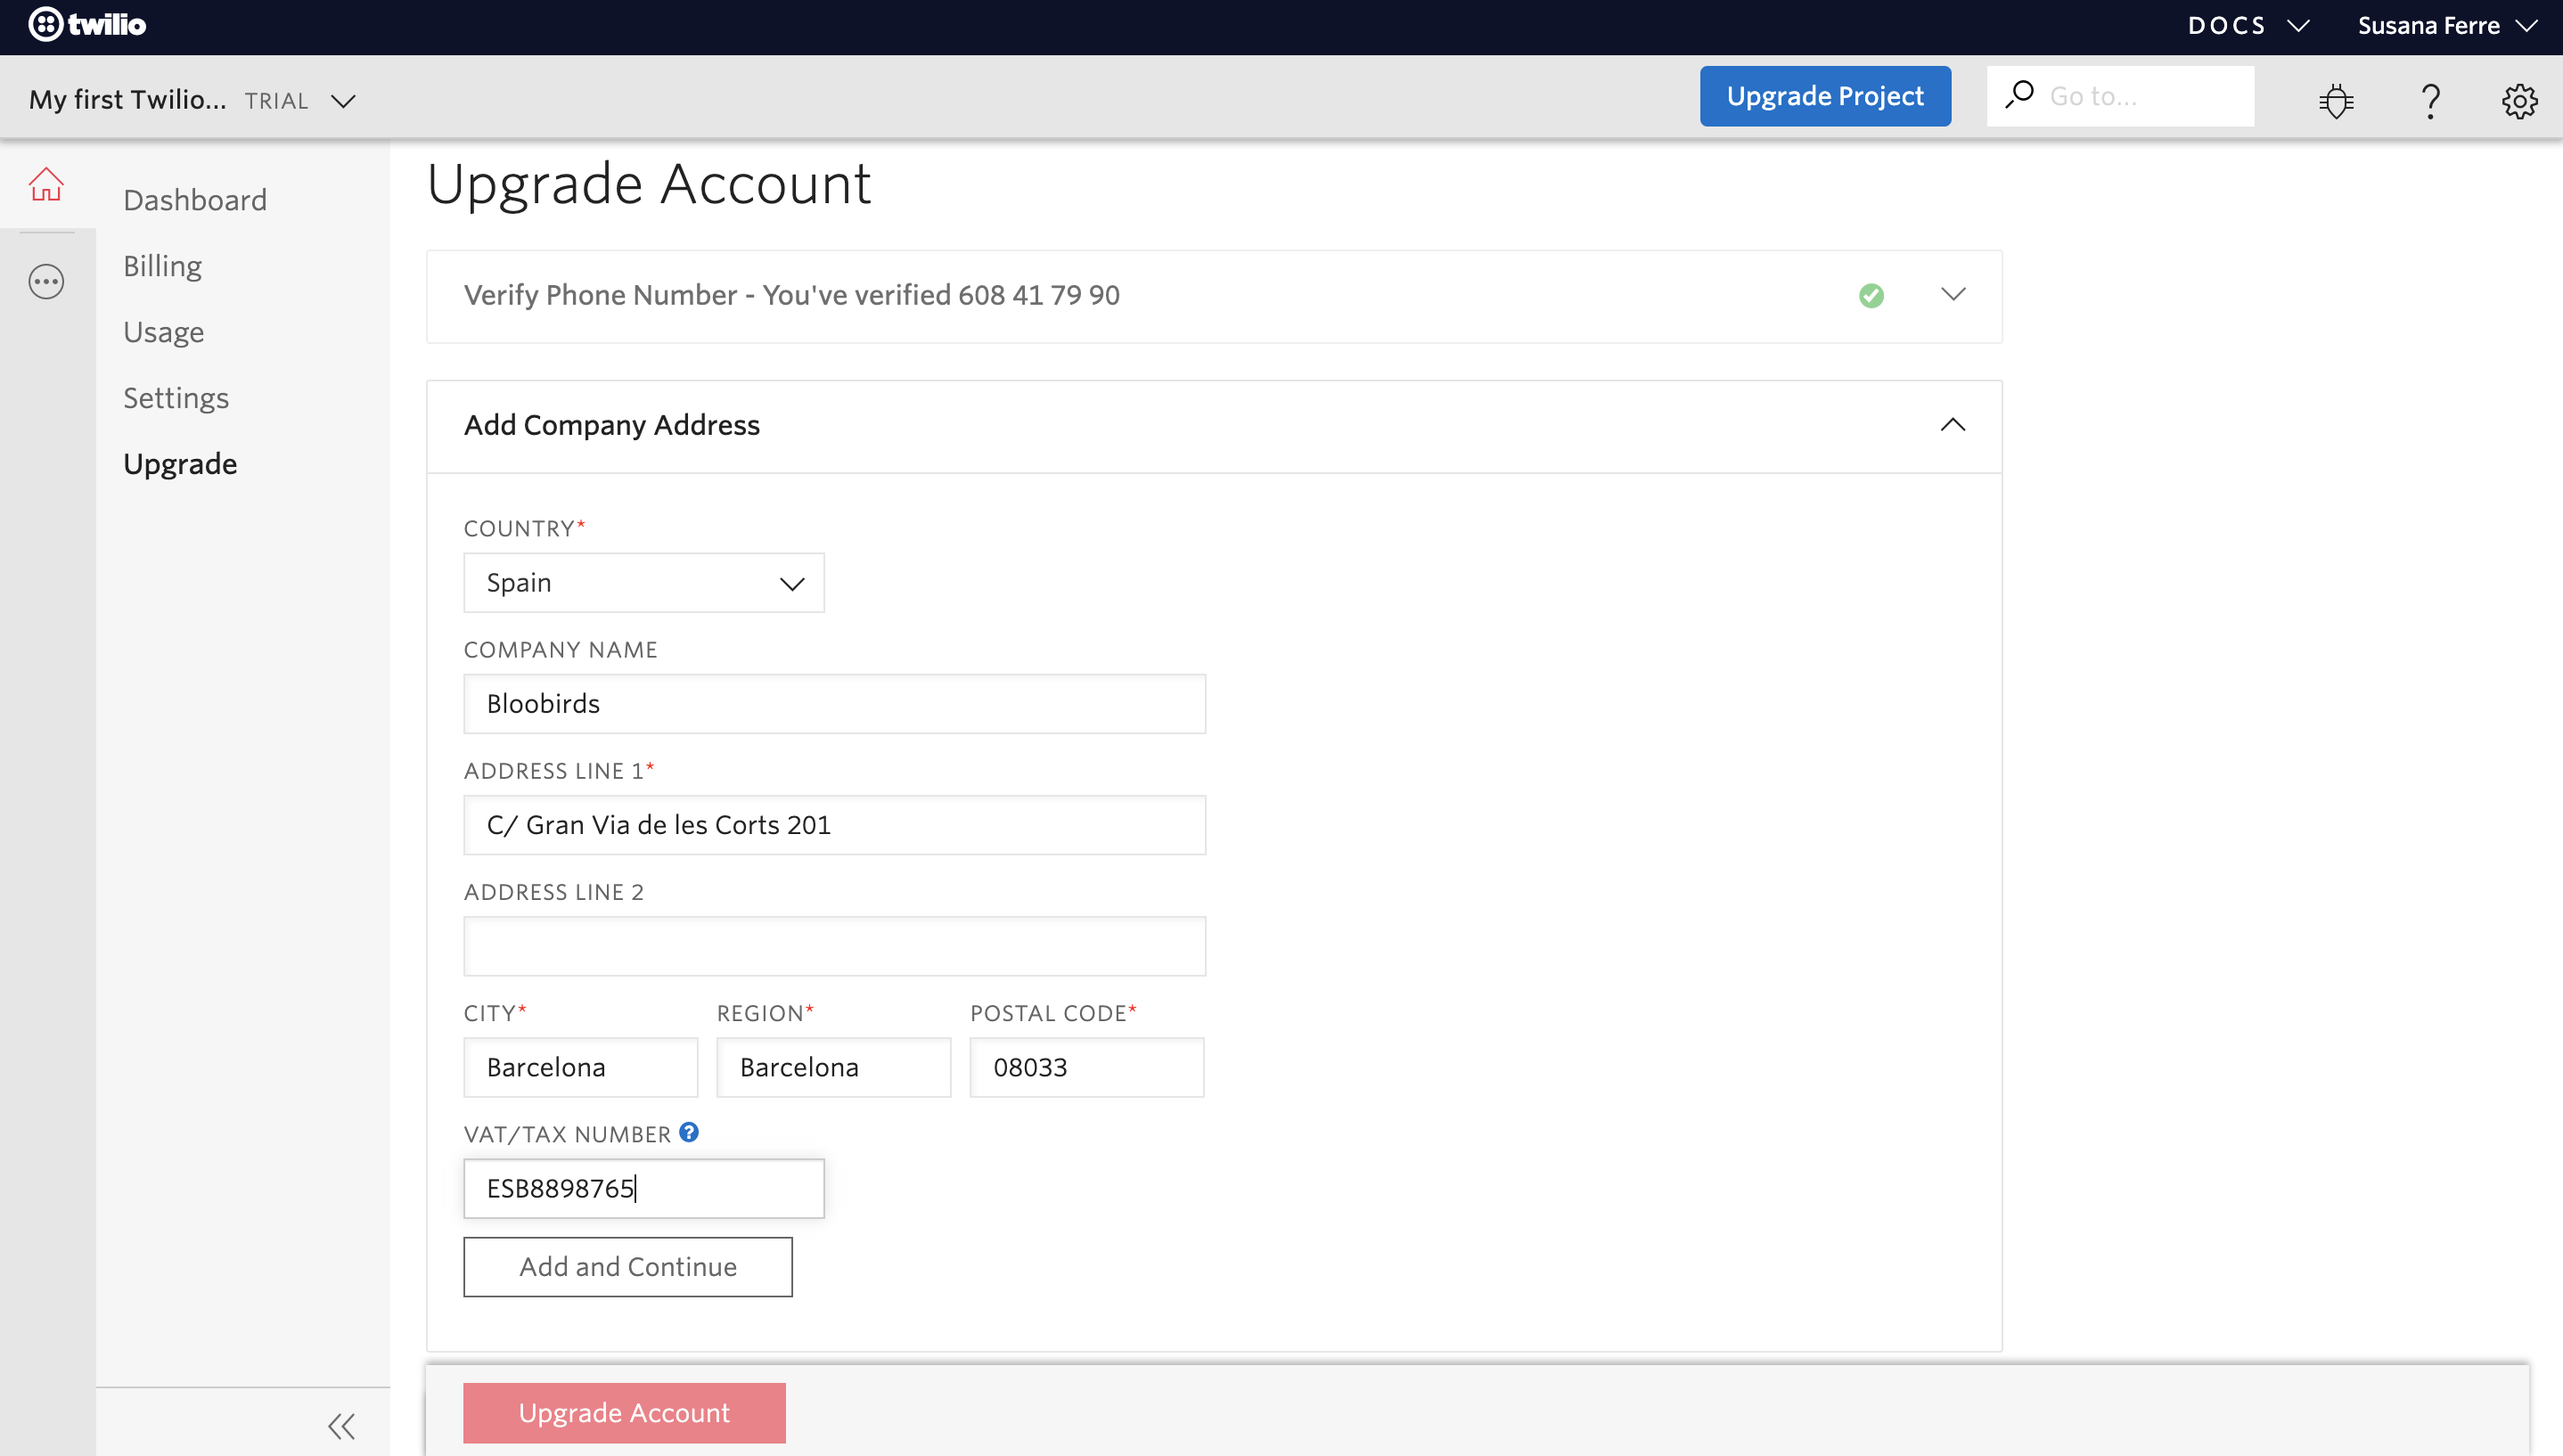Click the Company Name field with Bloobirds
This screenshot has height=1456, width=2563.
pyautogui.click(x=834, y=704)
